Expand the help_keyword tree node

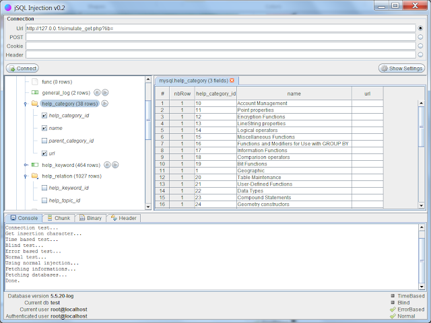26,165
